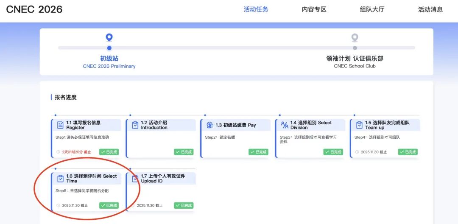
Task: Click 已完成 badge on 1.1 Register card
Action: pos(109,152)
